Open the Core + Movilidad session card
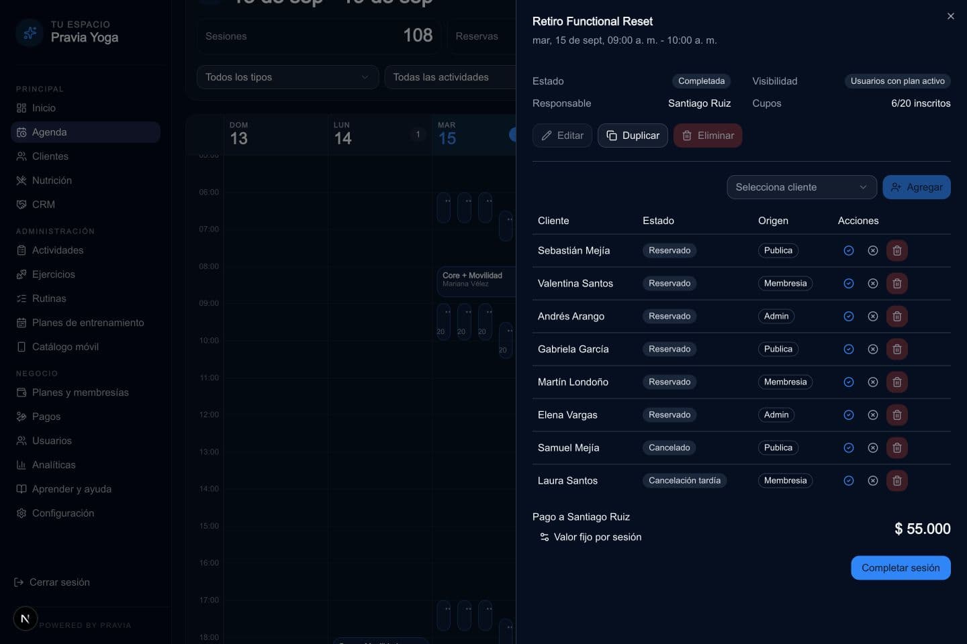Viewport: 967px width, 644px height. tap(476, 281)
